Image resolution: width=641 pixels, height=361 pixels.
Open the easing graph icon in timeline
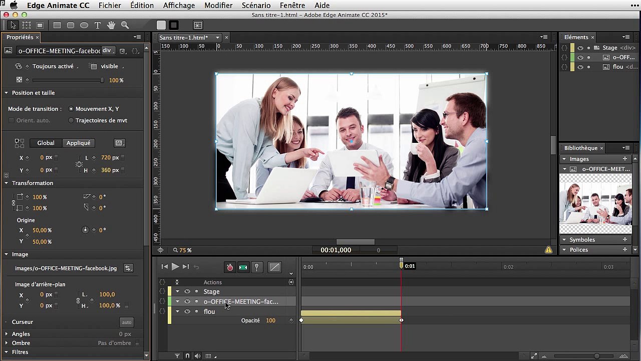click(274, 267)
